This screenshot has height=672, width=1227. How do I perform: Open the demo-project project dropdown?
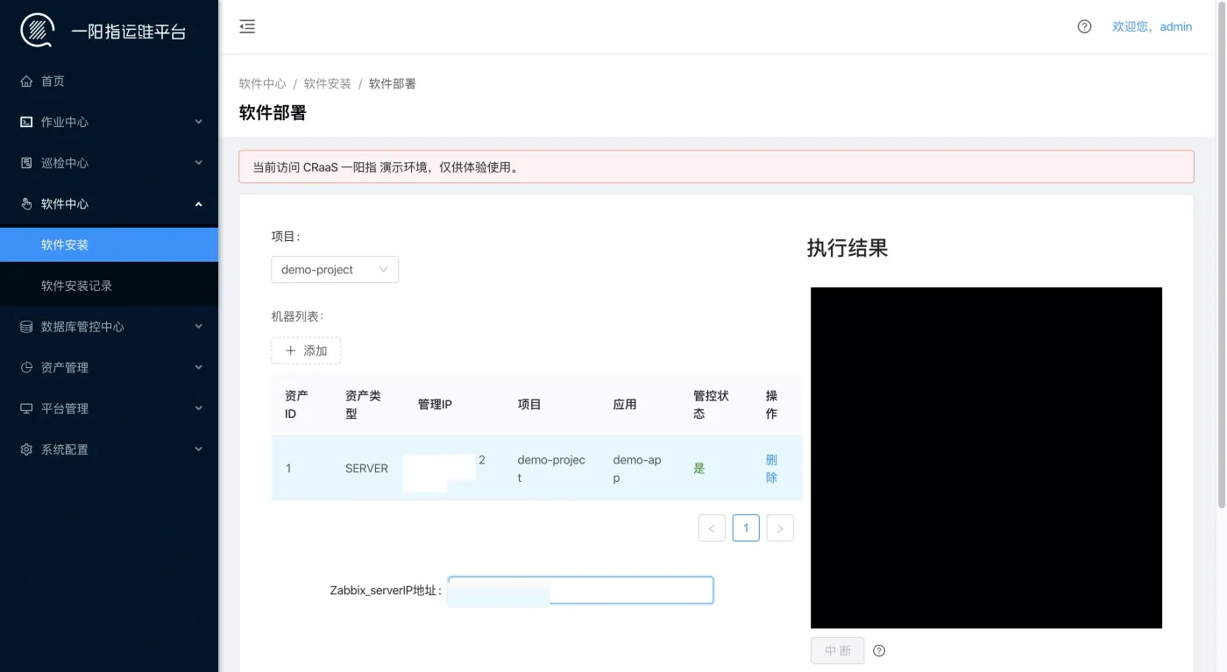(x=335, y=270)
